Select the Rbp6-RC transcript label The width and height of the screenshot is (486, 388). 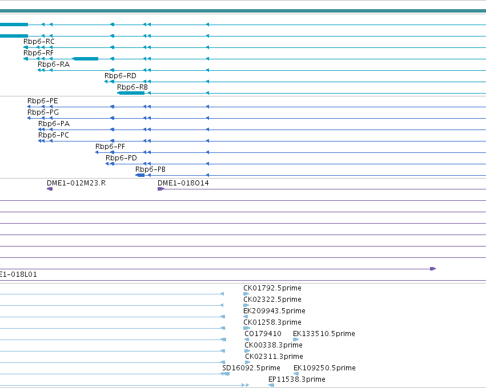click(x=39, y=42)
